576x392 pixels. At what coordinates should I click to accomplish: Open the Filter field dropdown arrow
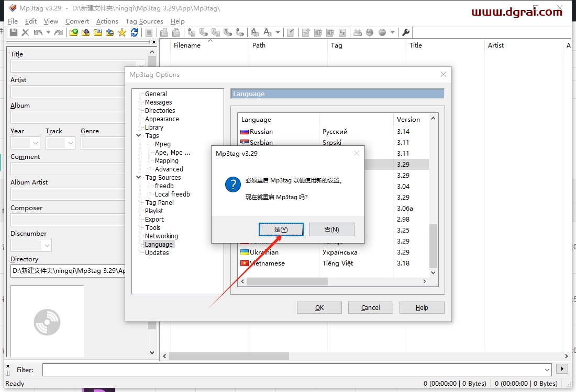click(547, 370)
